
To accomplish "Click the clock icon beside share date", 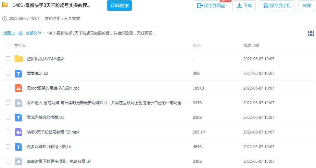I will coord(5,19).
